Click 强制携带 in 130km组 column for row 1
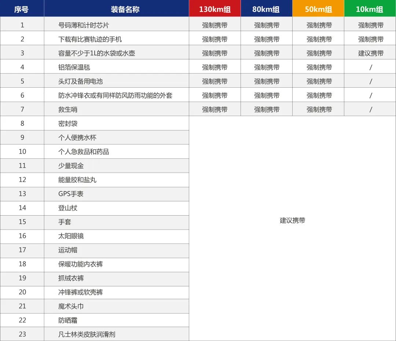The image size is (396, 341). click(x=214, y=25)
